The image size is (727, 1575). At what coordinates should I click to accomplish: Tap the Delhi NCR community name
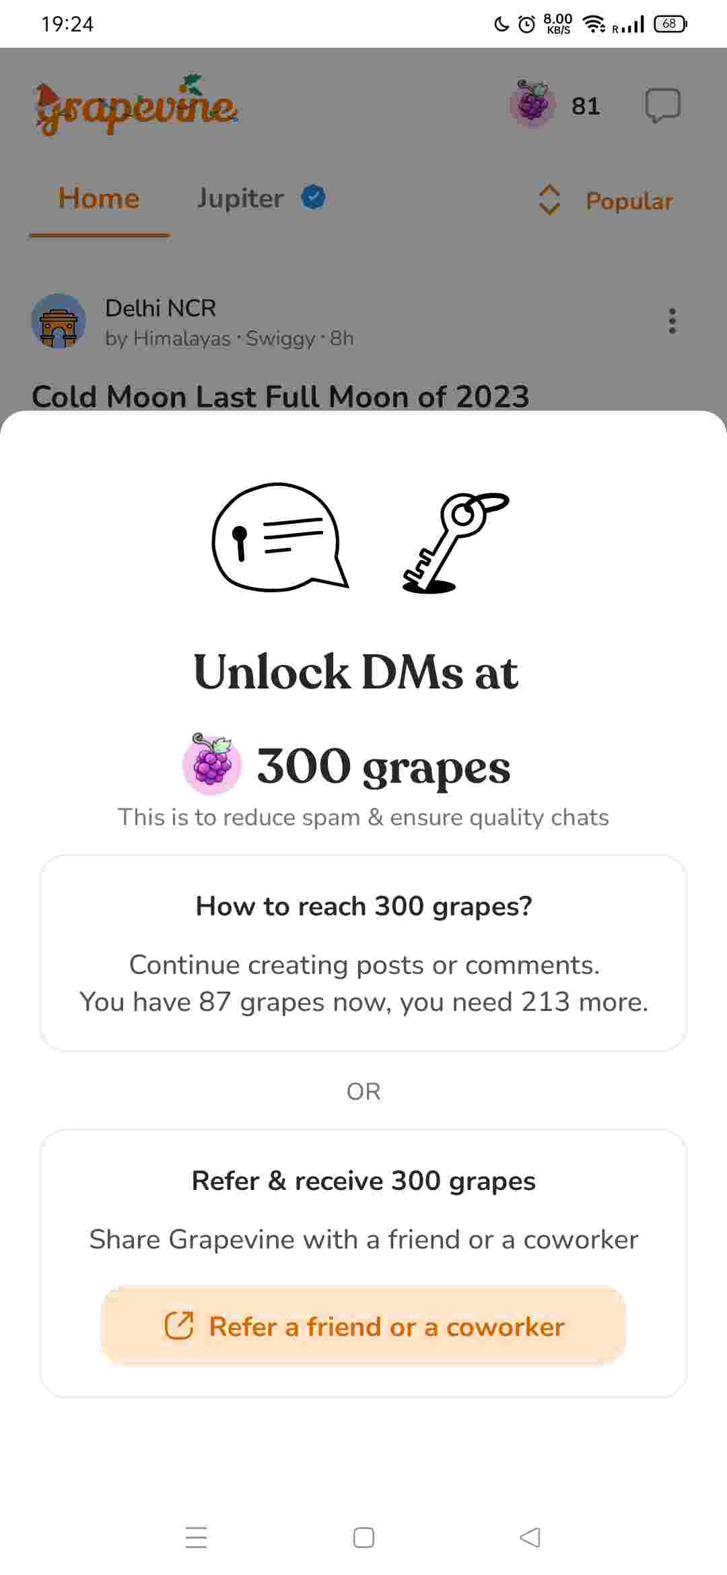(x=160, y=308)
